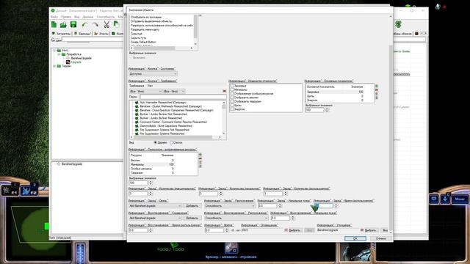Open the Способность menu
Screen dimensions: 470x264
pyautogui.click(x=106, y=17)
